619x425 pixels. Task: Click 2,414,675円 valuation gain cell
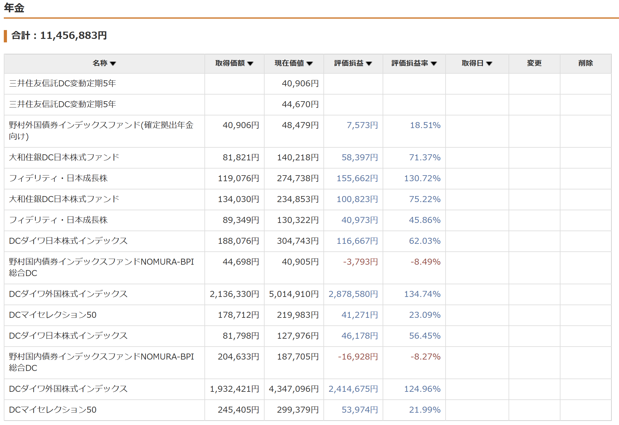point(353,389)
